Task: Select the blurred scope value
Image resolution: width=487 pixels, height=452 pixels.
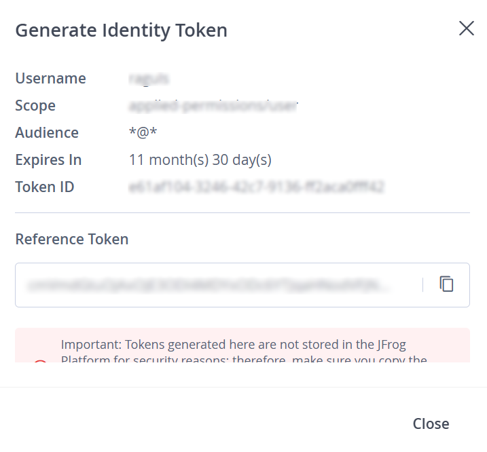Action: [214, 106]
